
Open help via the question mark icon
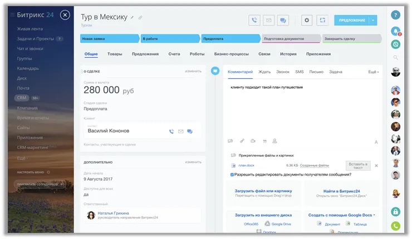coord(395,15)
